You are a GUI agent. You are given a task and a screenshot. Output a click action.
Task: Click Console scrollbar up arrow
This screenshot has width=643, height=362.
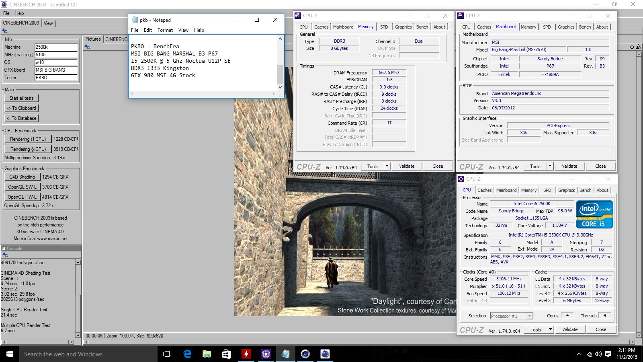point(78,262)
